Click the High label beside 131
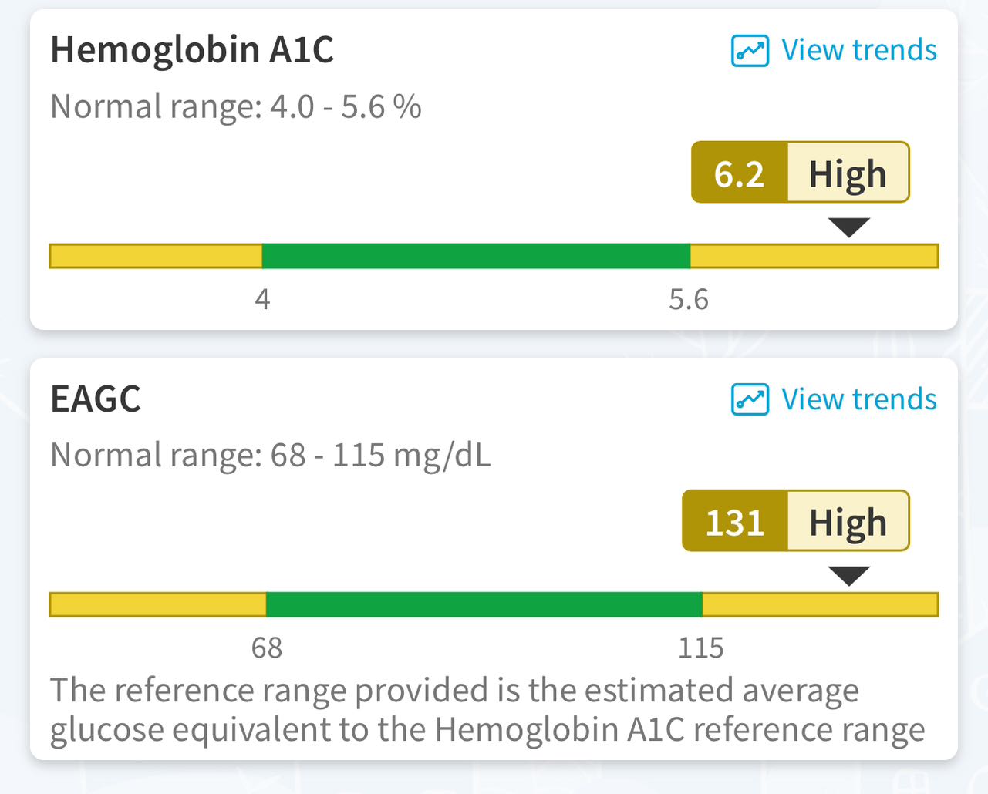Viewport: 988px width, 794px height. click(847, 521)
